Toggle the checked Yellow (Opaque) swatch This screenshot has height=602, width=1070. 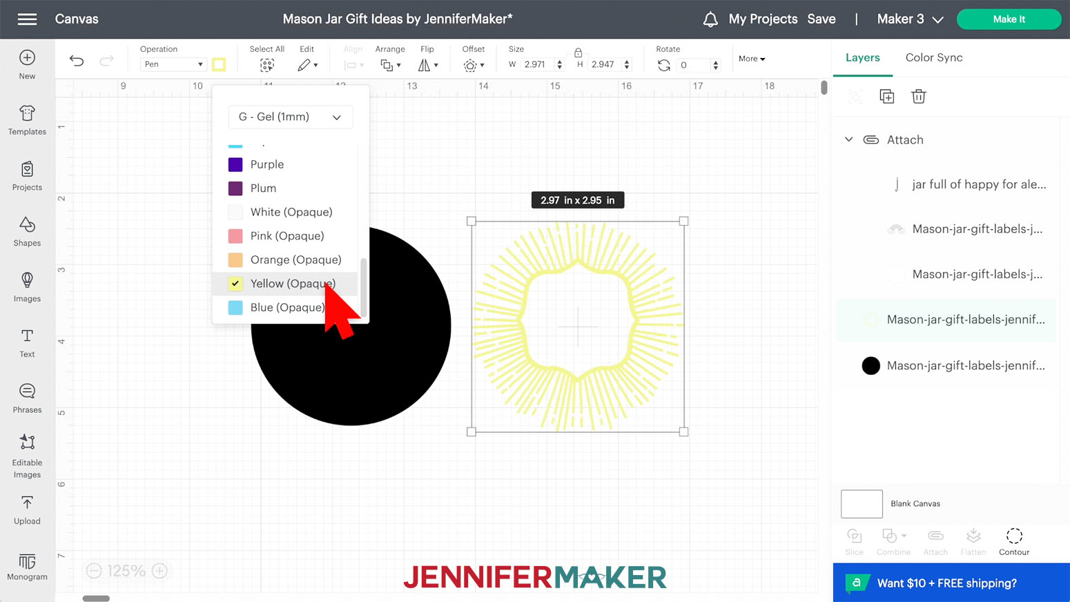click(235, 283)
